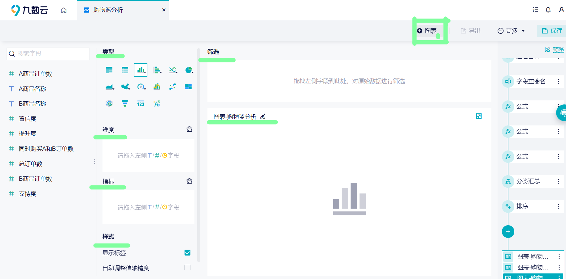Clear the 指标 measure fields

click(x=189, y=181)
